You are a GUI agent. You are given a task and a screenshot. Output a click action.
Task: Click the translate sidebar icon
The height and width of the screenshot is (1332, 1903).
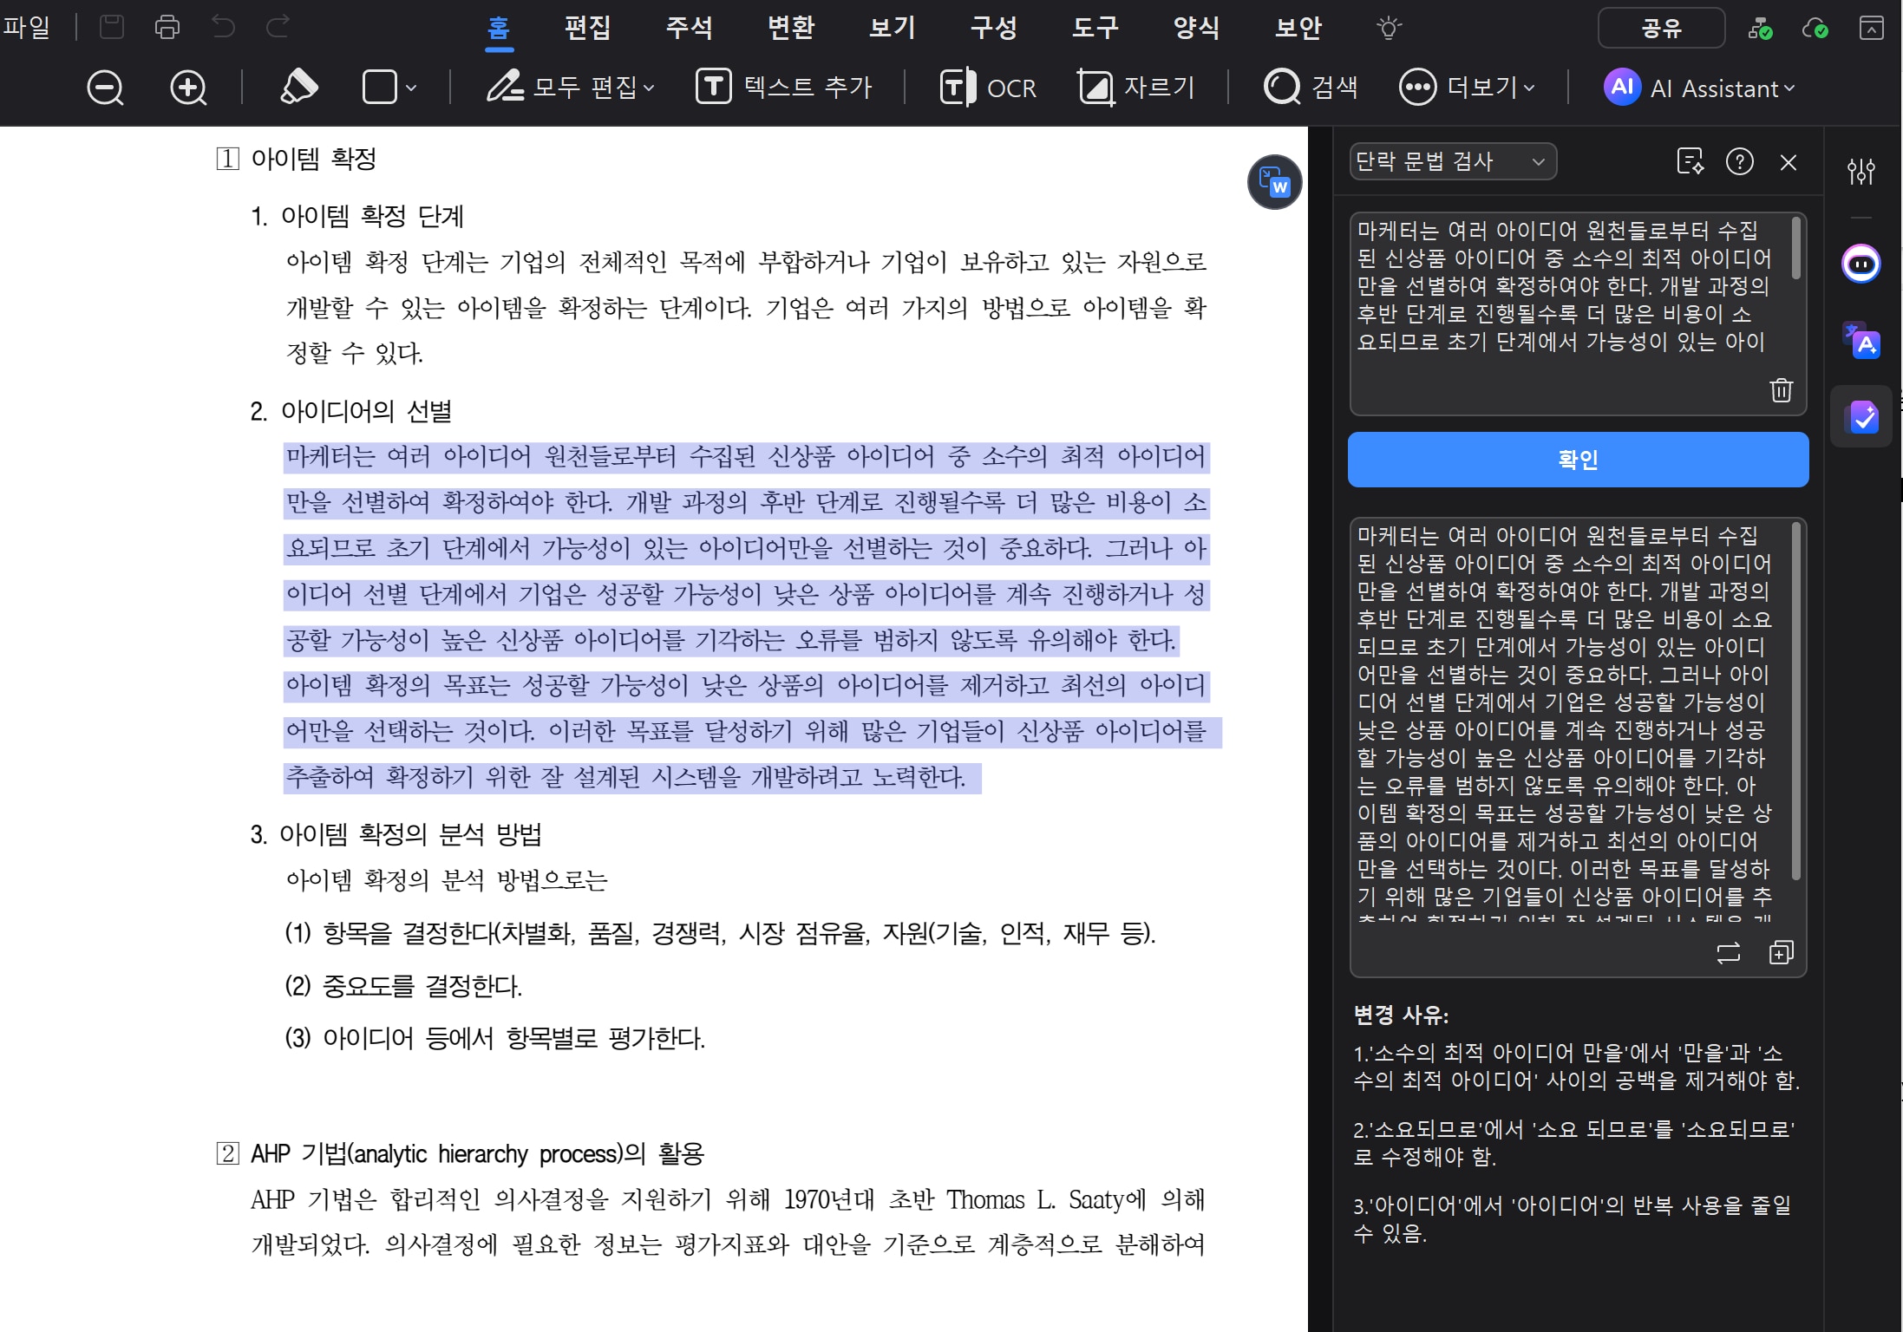click(x=1861, y=340)
